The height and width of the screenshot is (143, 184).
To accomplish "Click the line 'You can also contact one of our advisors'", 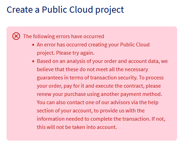I will [98, 102].
